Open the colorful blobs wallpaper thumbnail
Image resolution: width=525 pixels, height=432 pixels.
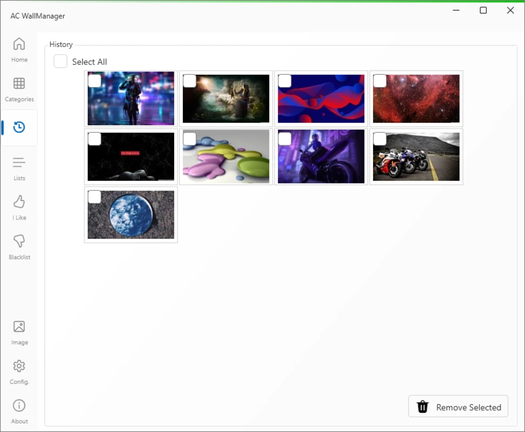click(226, 157)
